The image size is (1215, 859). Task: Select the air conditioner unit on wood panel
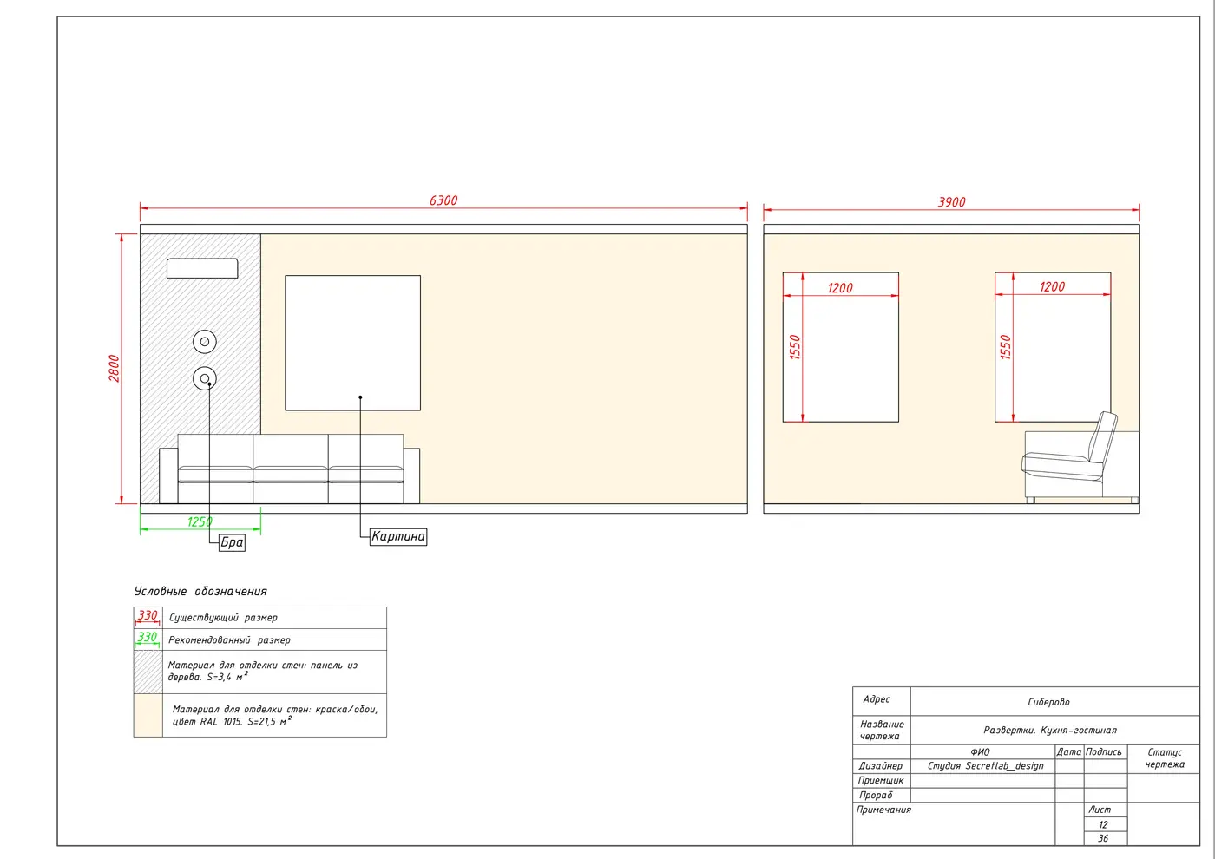(202, 268)
